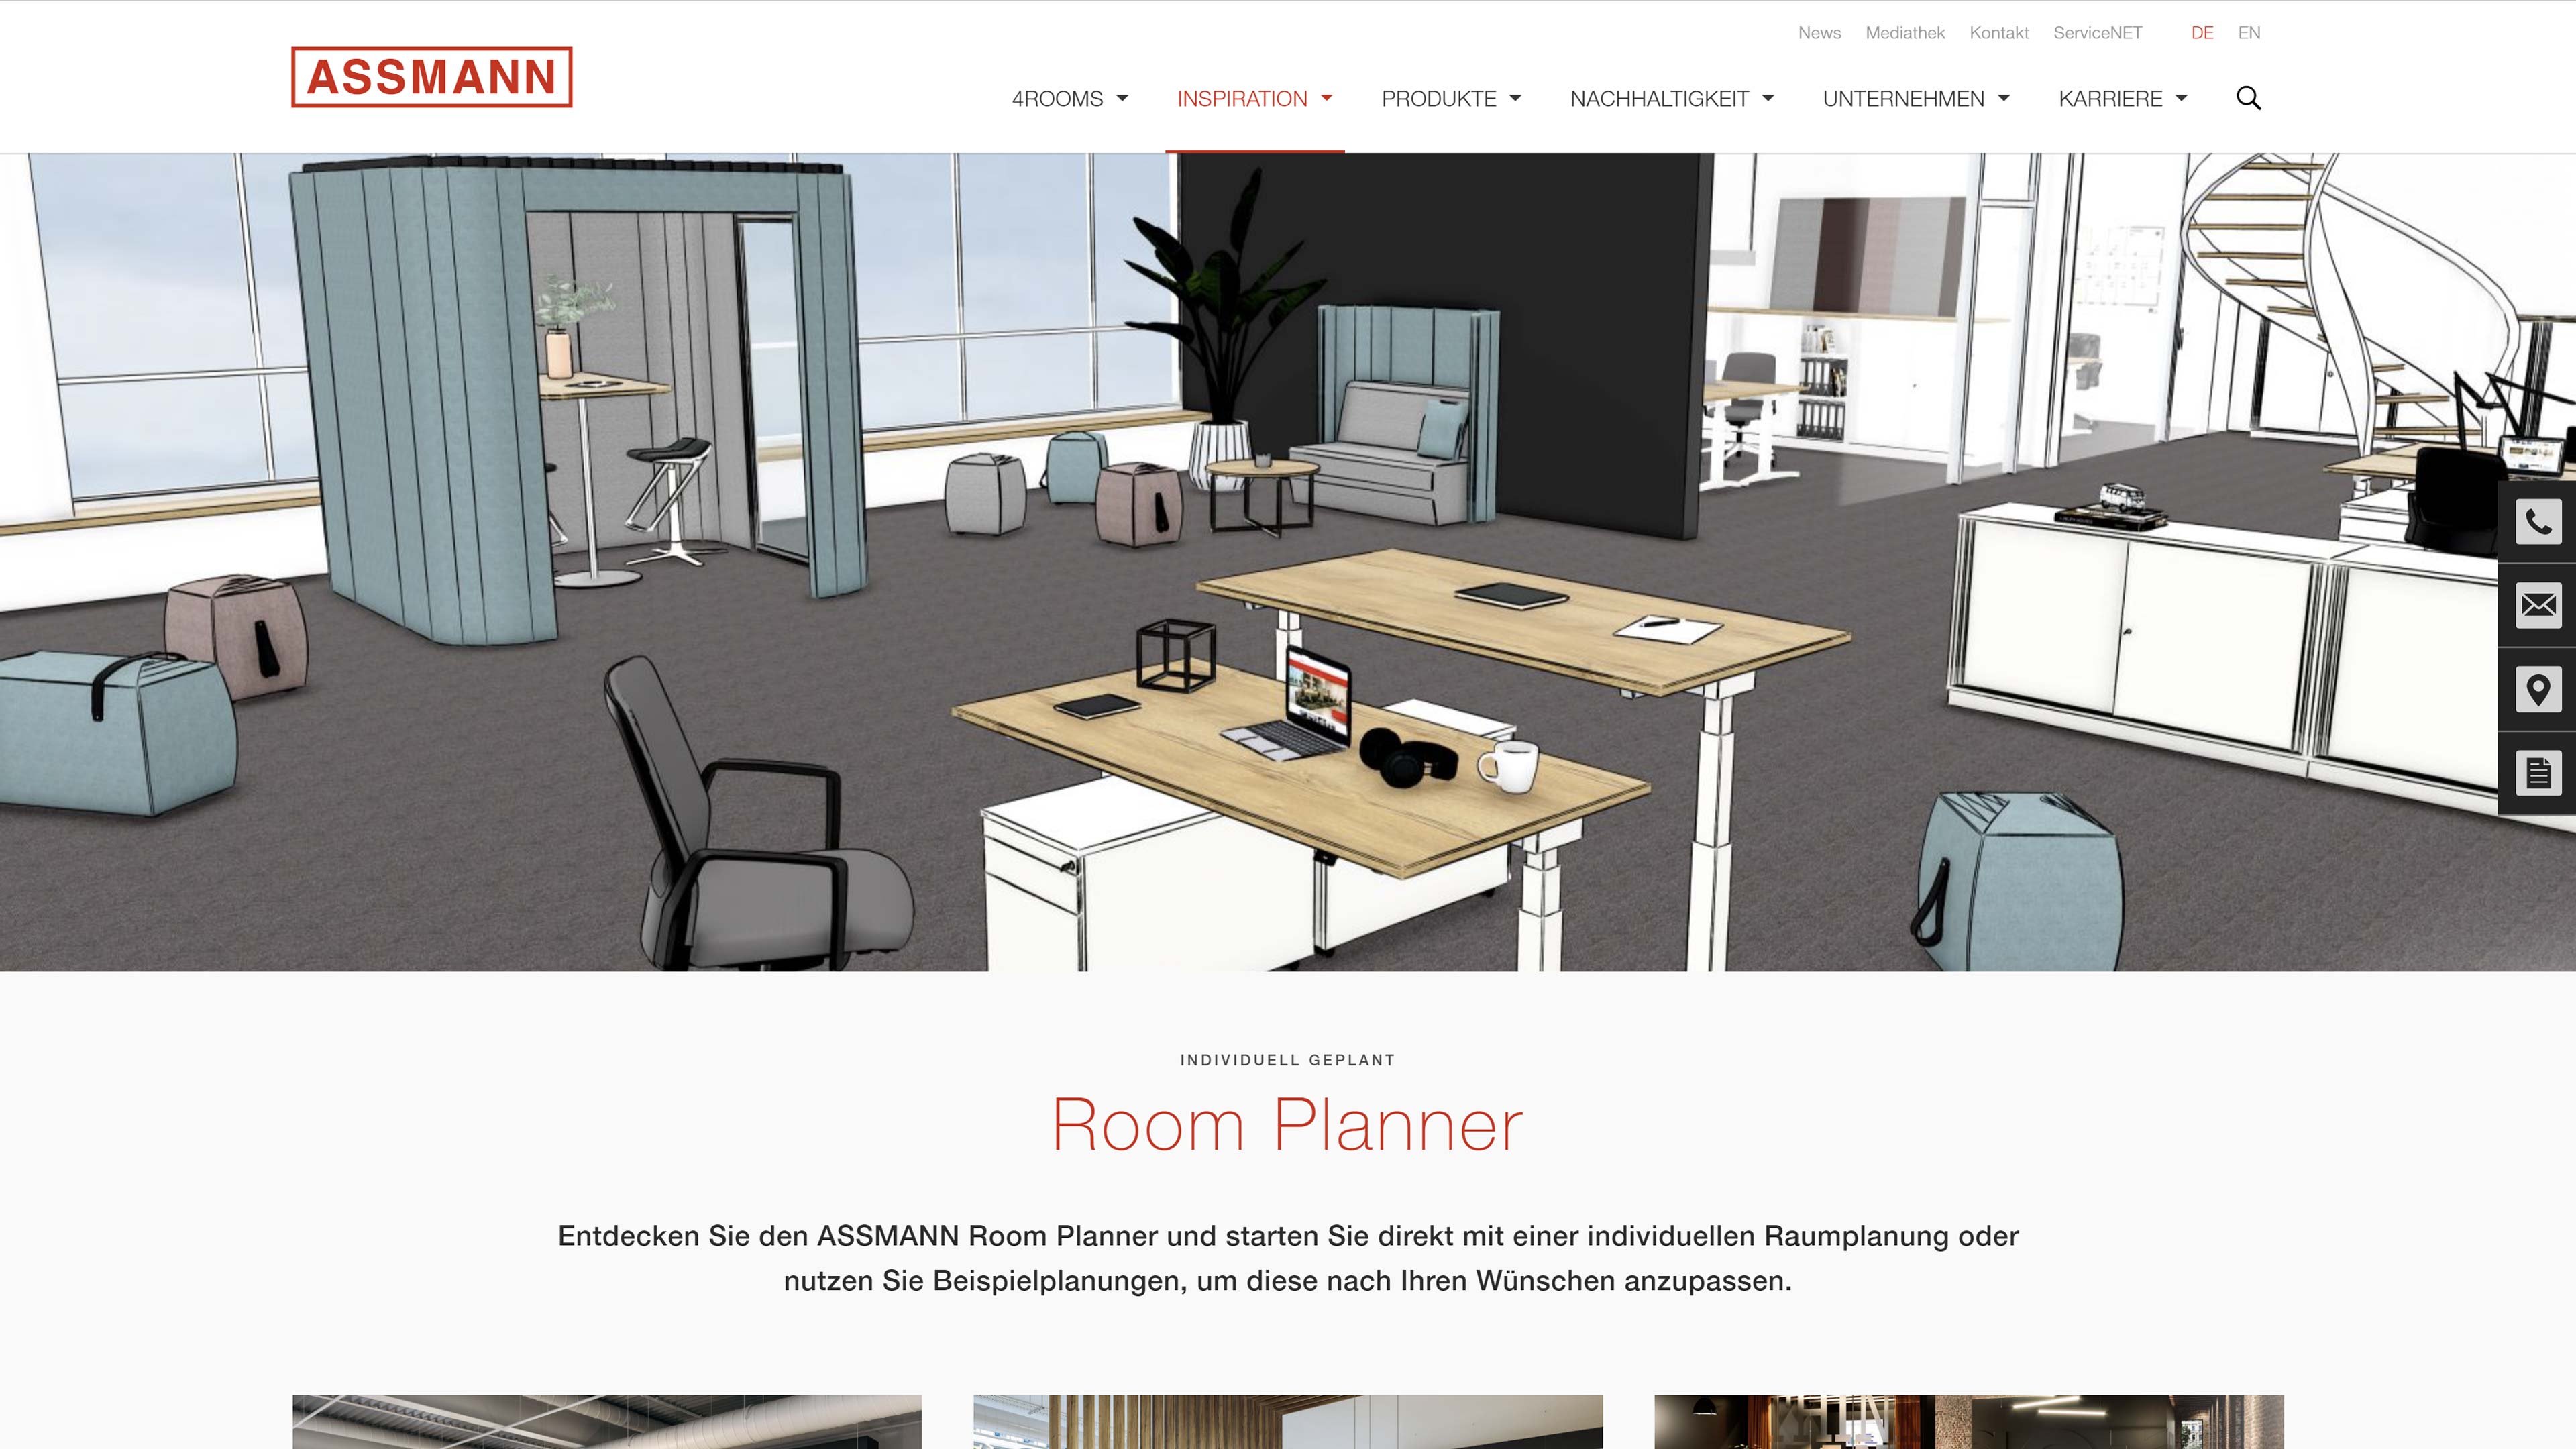Click the ServiceNET menu item
This screenshot has height=1449, width=2576.
(x=2096, y=32)
